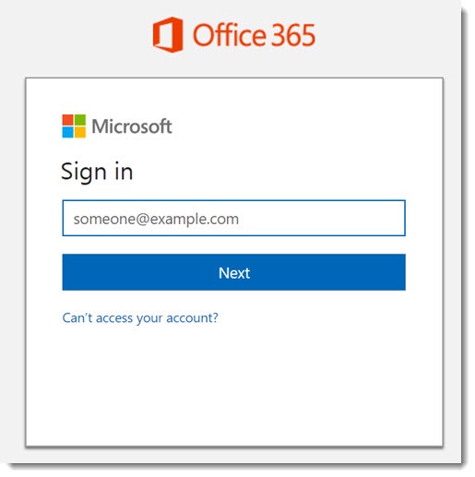Click the orange Office 365 door logo

168,35
